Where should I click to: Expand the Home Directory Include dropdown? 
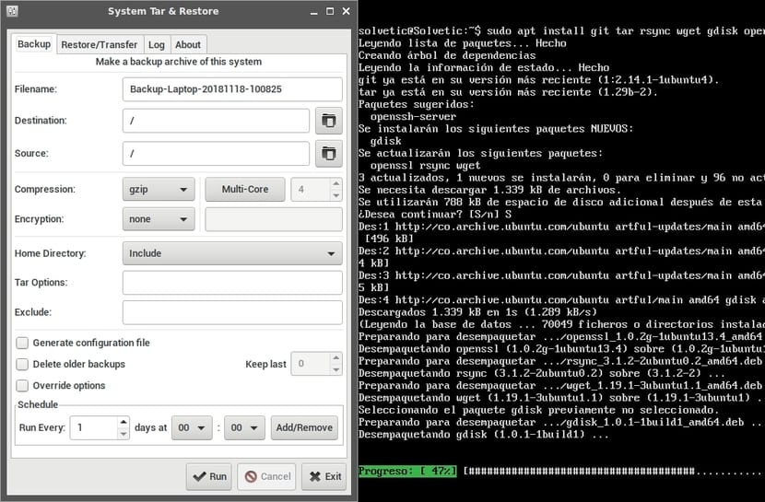point(232,253)
